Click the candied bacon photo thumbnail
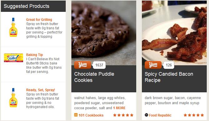209x121 pixels. pyautogui.click(x=174, y=33)
